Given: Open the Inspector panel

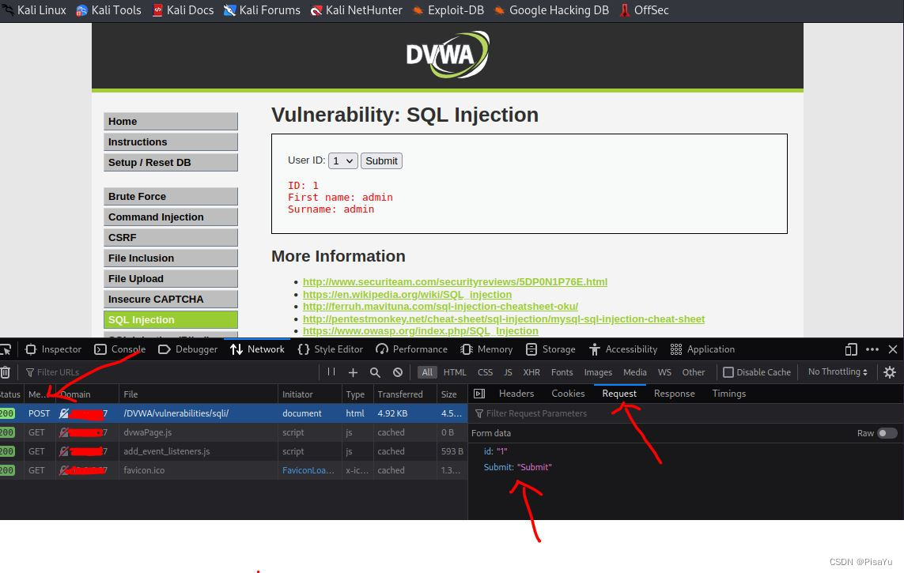Looking at the screenshot, I should pyautogui.click(x=54, y=349).
